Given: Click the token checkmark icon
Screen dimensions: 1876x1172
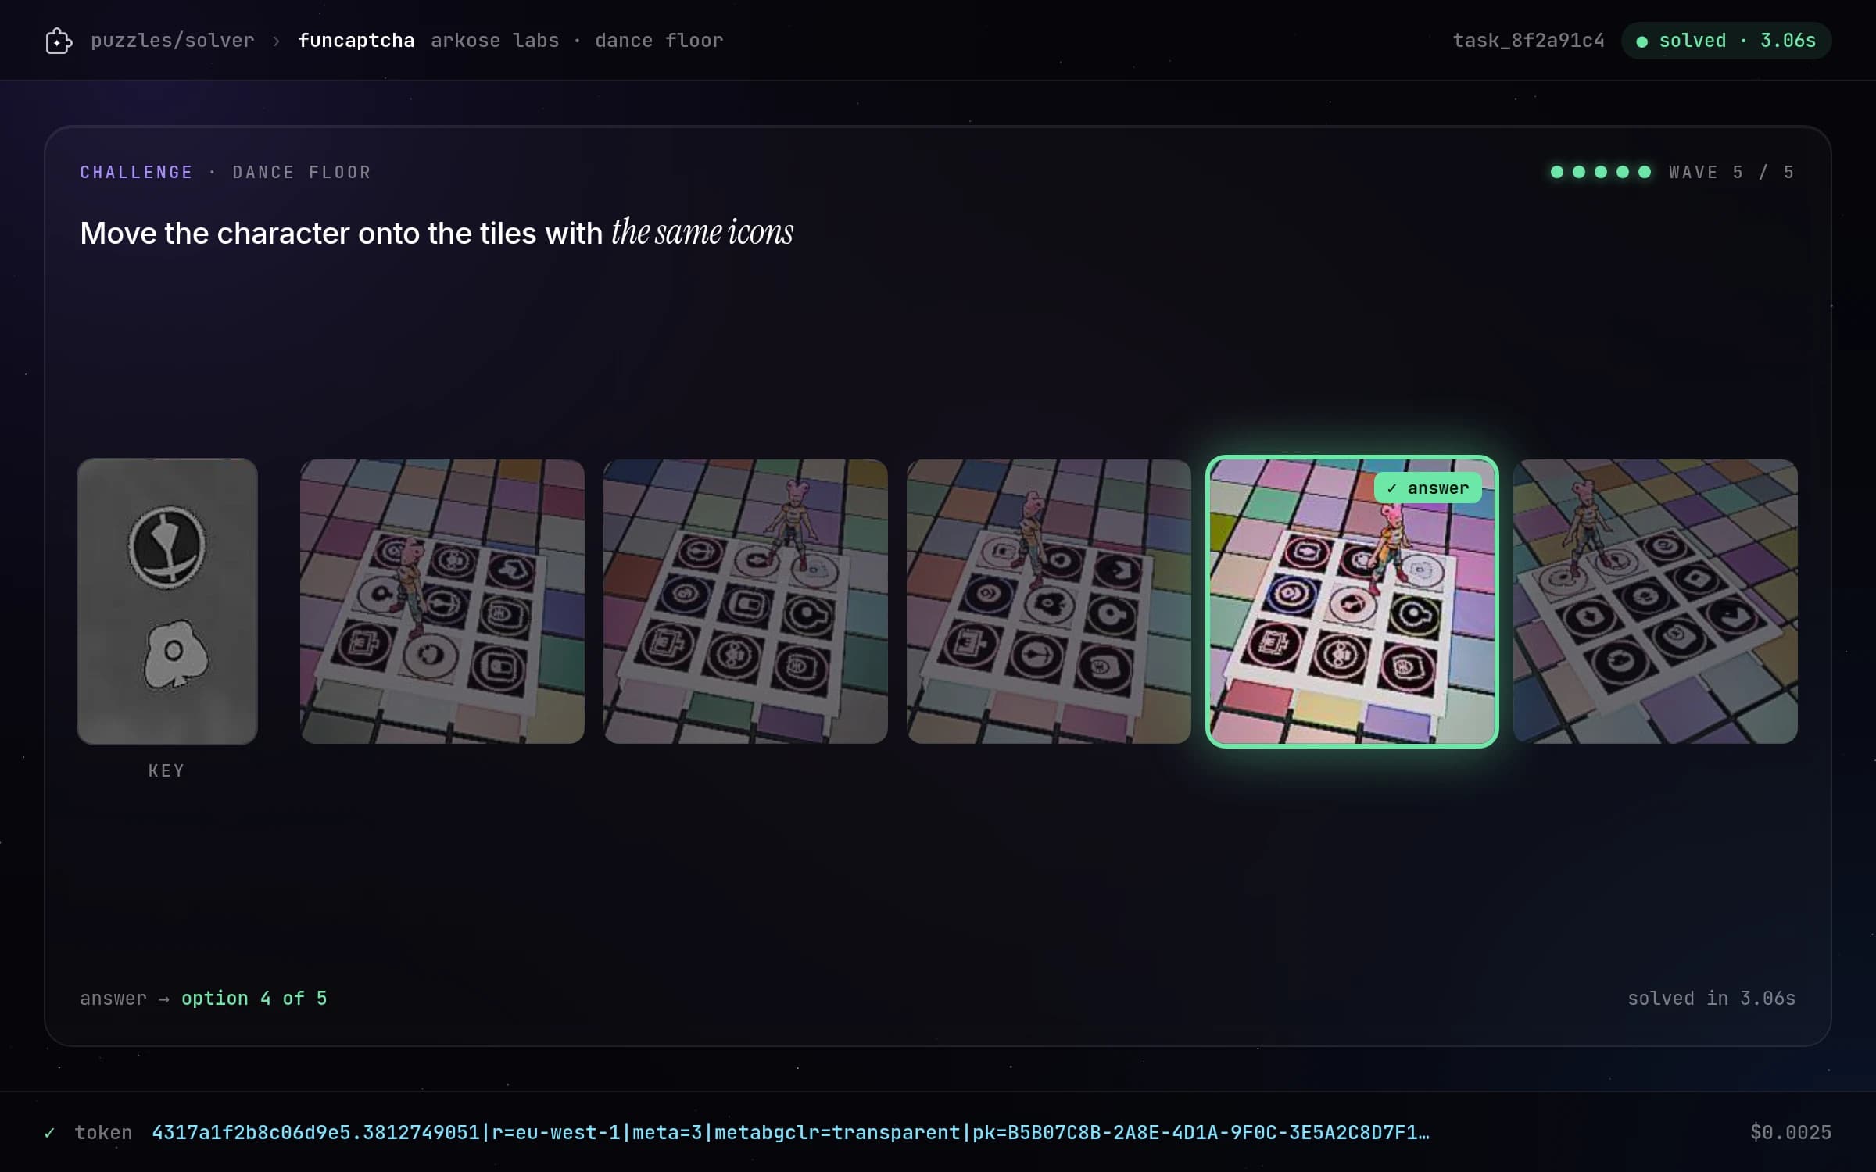Looking at the screenshot, I should pyautogui.click(x=49, y=1133).
